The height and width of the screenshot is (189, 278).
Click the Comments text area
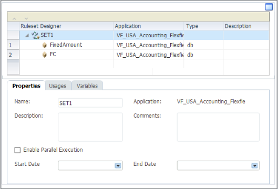coord(218,127)
